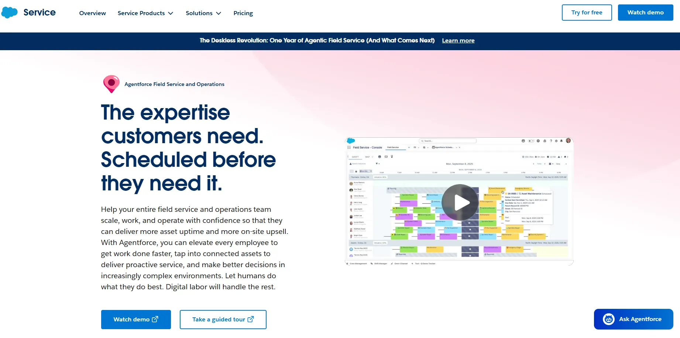Click the Salesforce cloud logo
The height and width of the screenshot is (338, 680).
[x=10, y=13]
